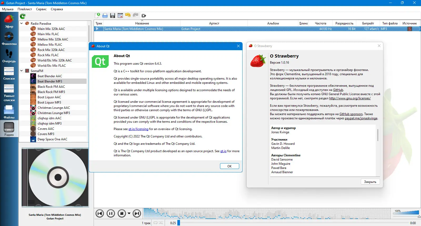Click the Битрейт column header
421x226 pixels.
(368, 23)
